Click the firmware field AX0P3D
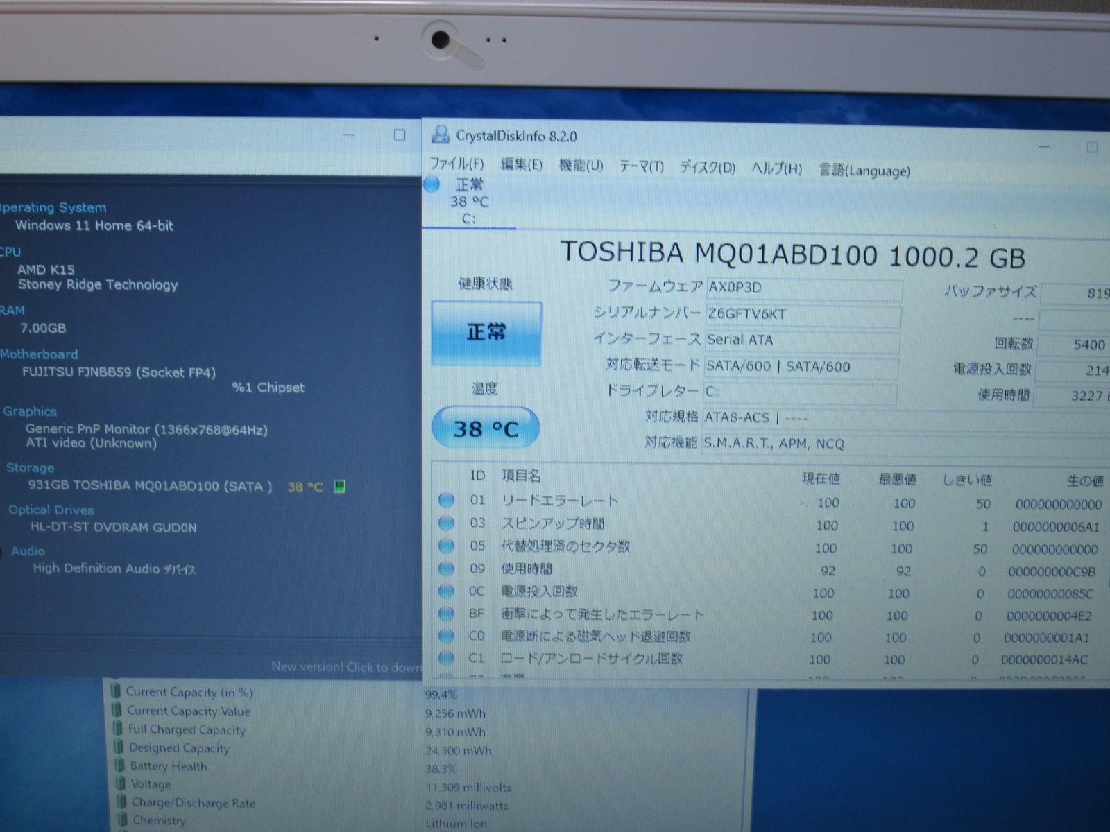This screenshot has width=1110, height=832. [x=803, y=288]
